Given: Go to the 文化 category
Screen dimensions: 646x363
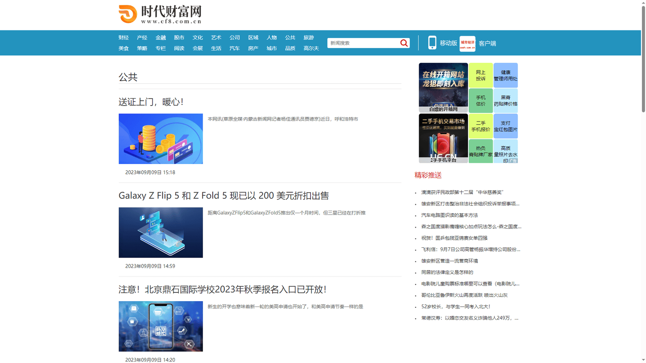Looking at the screenshot, I should pyautogui.click(x=198, y=38).
